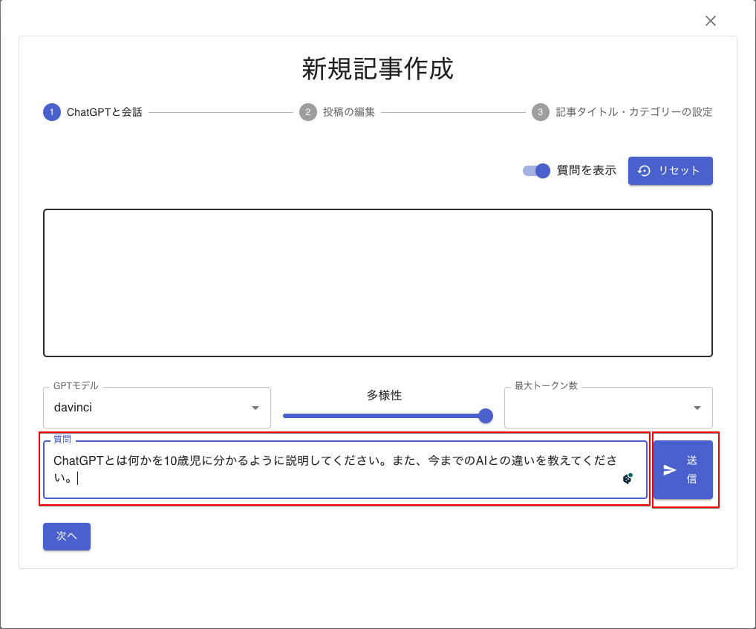
Task: Go to the 記事タイトル・カテゴリーの設定 step label
Action: pyautogui.click(x=634, y=112)
